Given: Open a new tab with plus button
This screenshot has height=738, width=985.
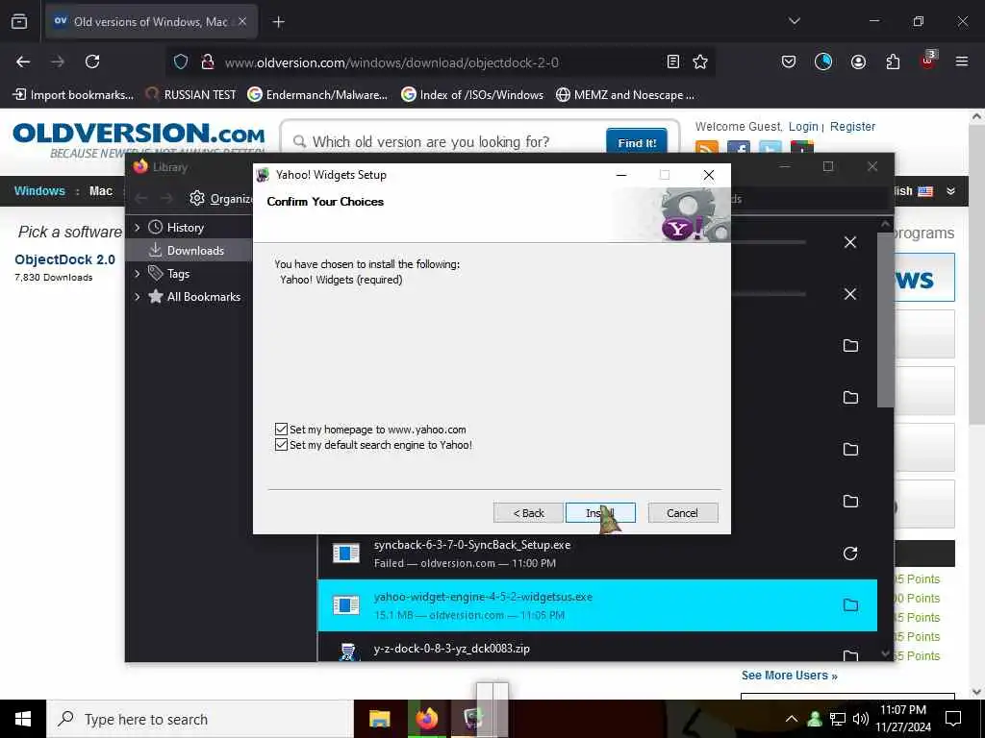Looking at the screenshot, I should point(278,22).
